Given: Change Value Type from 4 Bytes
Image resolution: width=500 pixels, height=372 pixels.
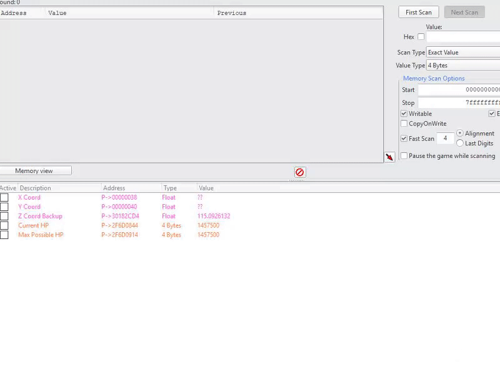Looking at the screenshot, I should [462, 65].
